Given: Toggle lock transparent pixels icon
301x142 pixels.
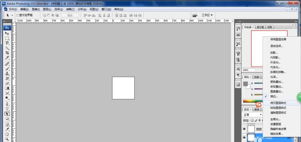Looking at the screenshot, I should 252,120.
